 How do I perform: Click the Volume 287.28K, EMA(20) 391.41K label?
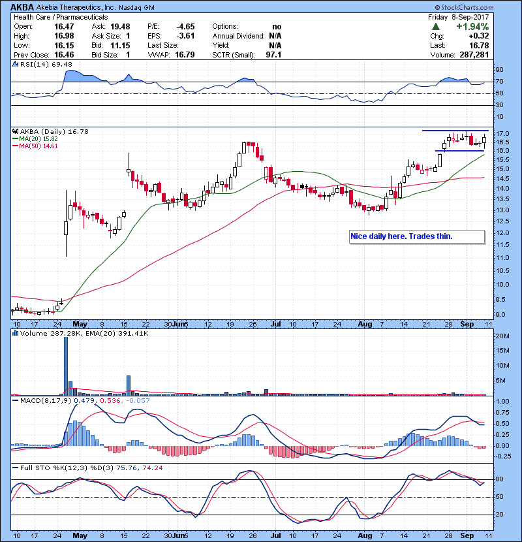[x=84, y=333]
